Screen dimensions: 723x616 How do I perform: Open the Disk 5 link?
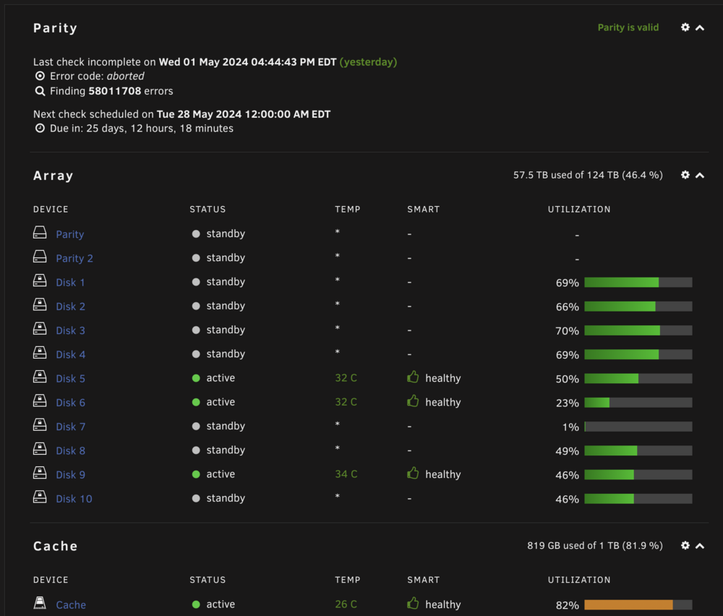click(x=70, y=379)
